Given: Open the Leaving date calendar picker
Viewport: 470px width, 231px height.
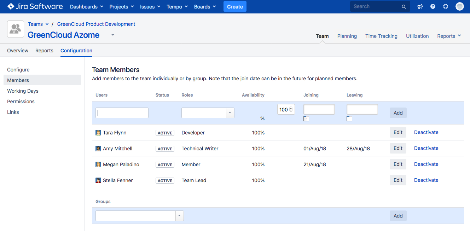Looking at the screenshot, I should coord(349,119).
